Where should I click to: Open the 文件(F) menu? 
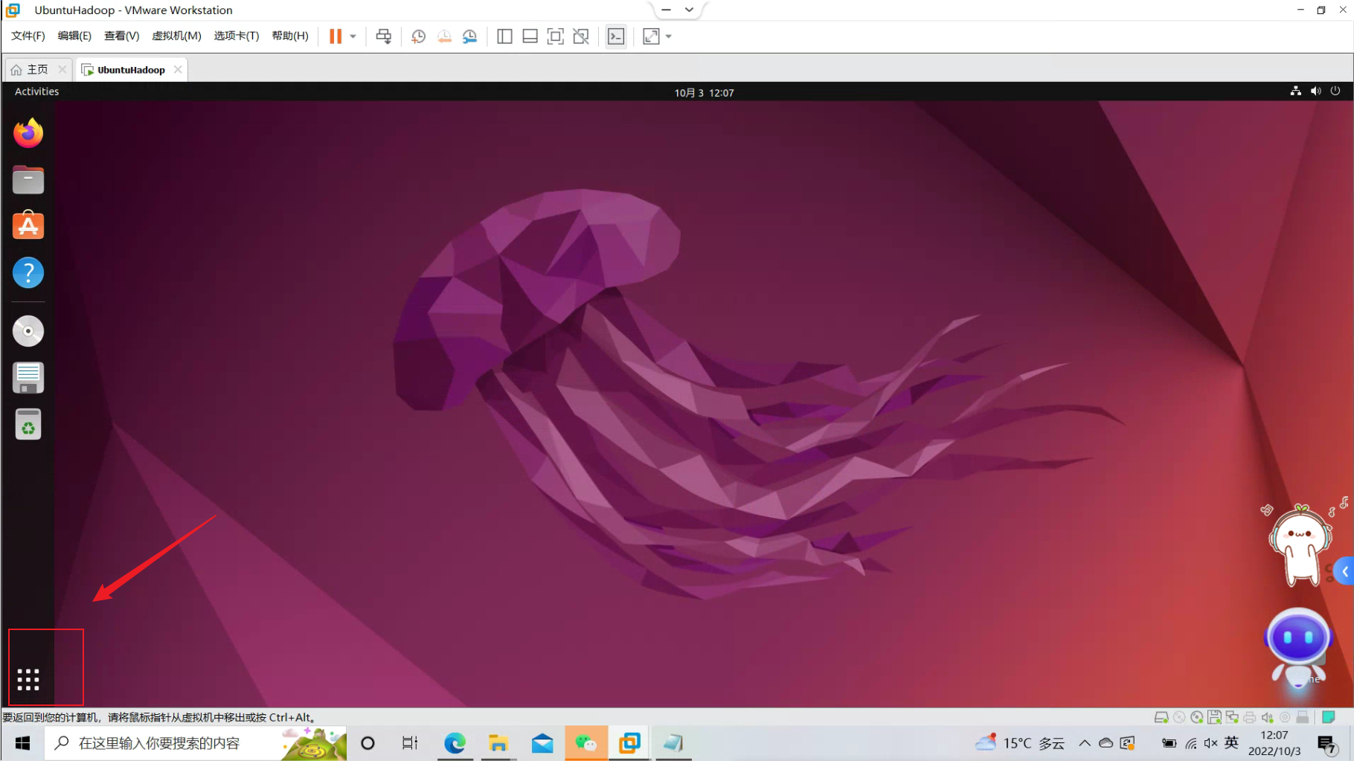(28, 36)
